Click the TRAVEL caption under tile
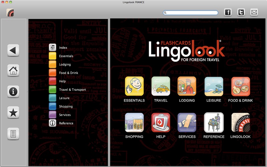 coord(161,101)
